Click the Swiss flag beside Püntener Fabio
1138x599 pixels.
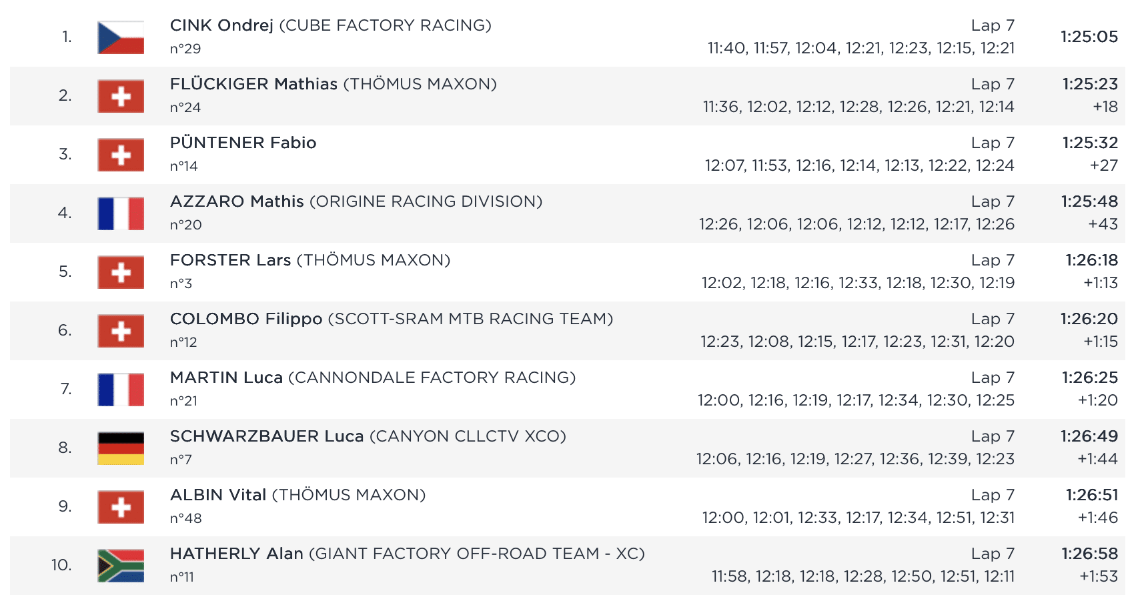pos(121,155)
